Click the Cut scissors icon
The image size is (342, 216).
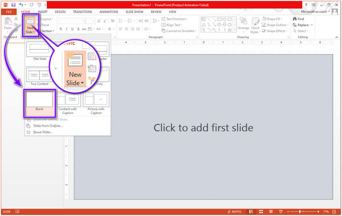(x=16, y=19)
